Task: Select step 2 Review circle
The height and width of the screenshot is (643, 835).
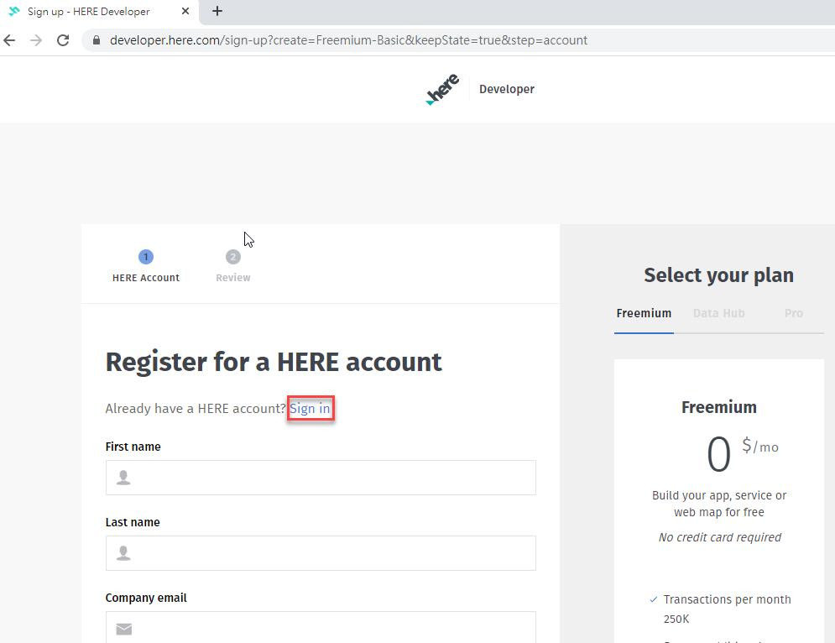Action: click(x=232, y=257)
